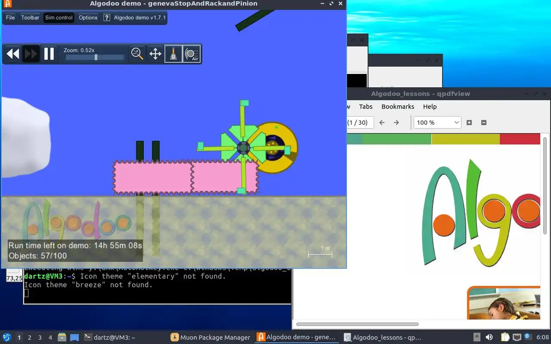The image size is (551, 344).
Task: Zoom in with the plus icon in qpdfview
Action: 469,123
